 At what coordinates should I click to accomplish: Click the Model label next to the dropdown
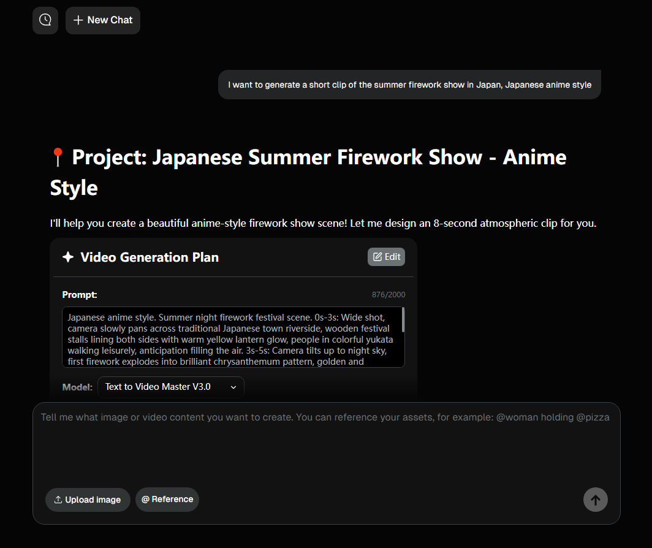click(77, 387)
